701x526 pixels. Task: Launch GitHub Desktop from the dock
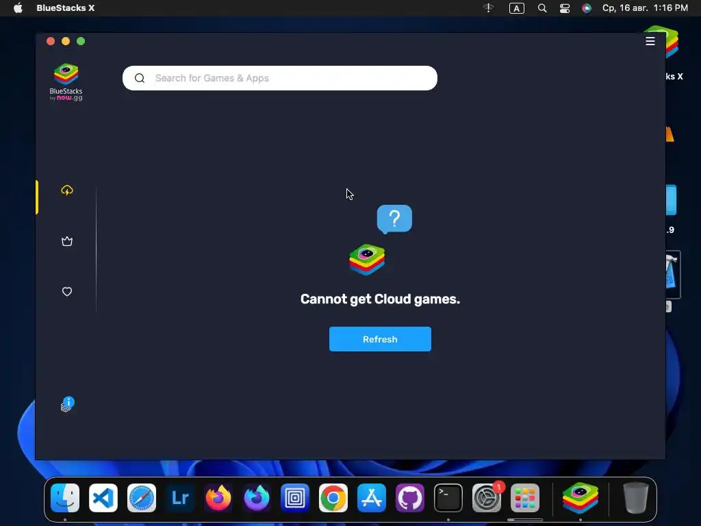click(410, 498)
